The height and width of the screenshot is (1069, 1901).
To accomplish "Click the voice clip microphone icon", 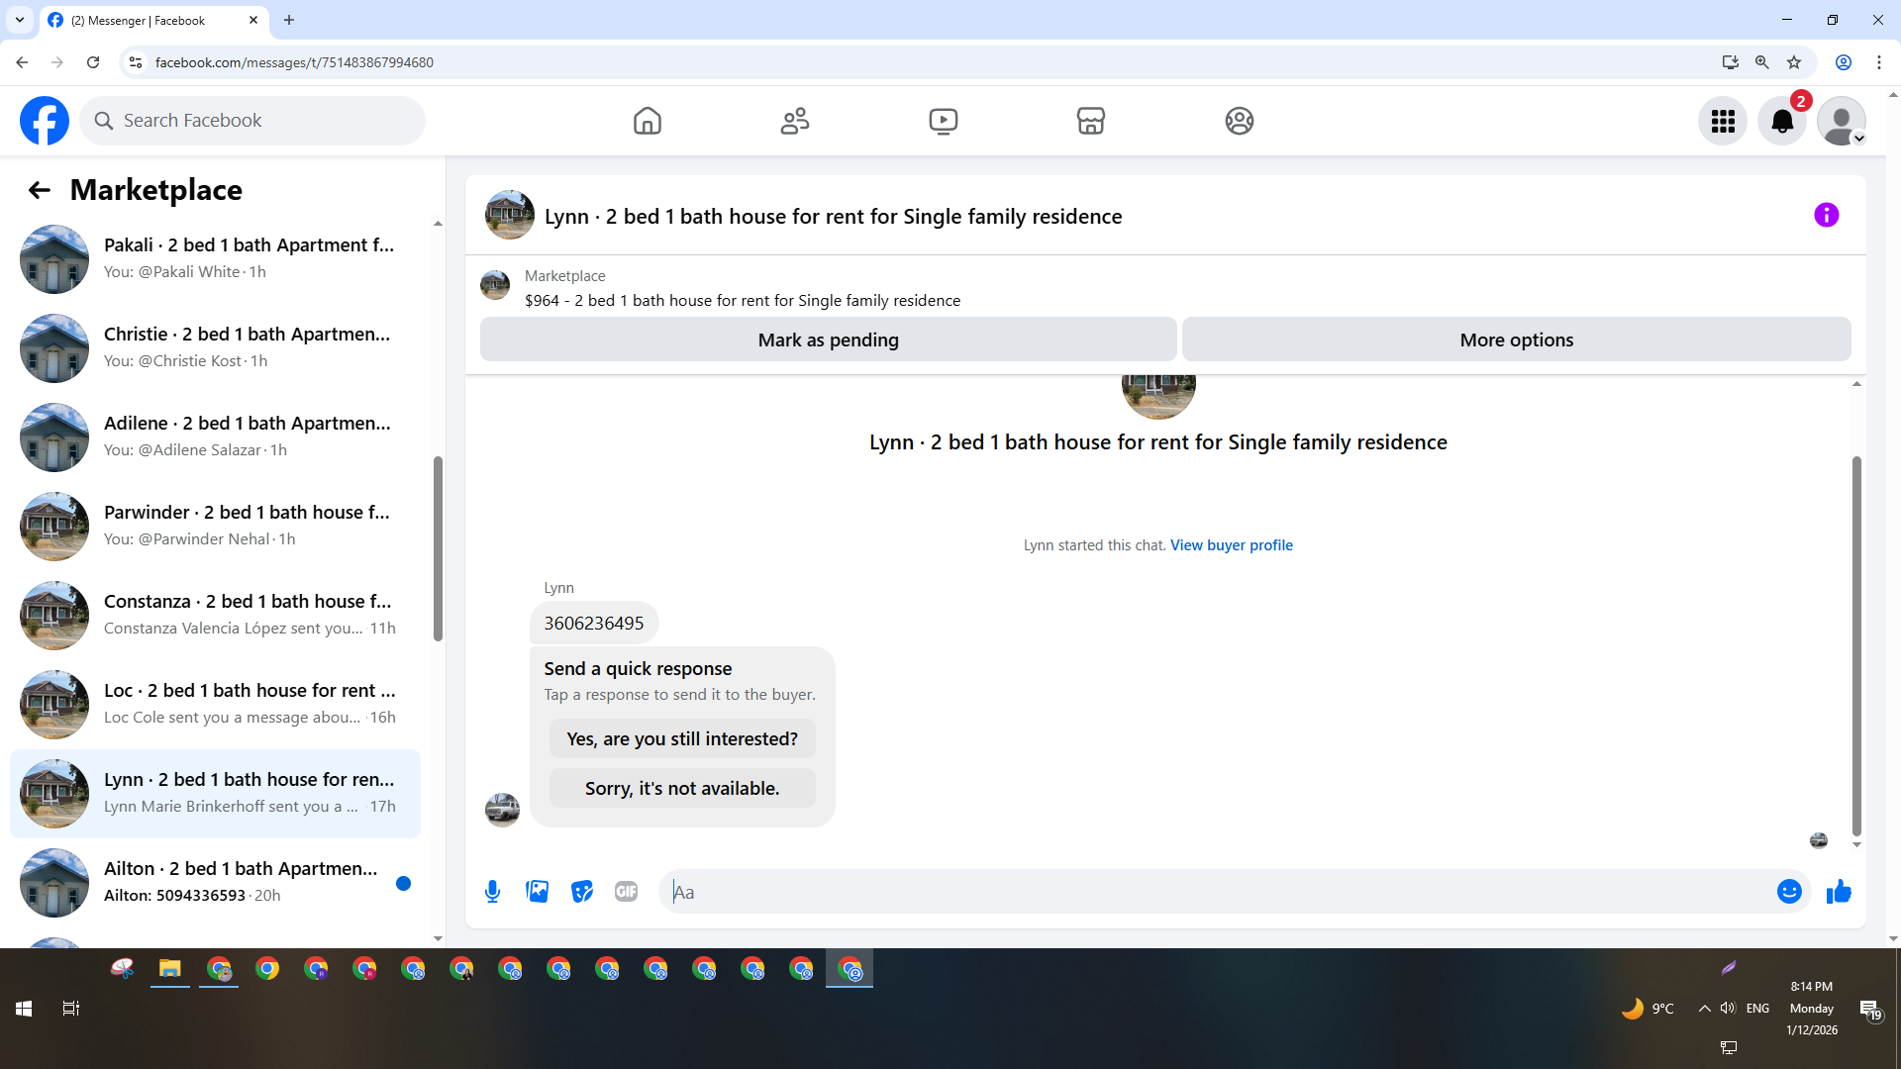I will 492,892.
